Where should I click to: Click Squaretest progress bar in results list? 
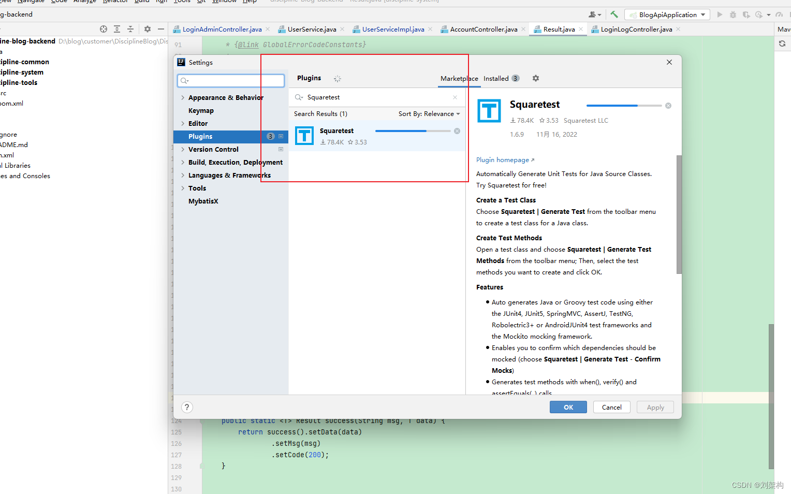pyautogui.click(x=413, y=131)
